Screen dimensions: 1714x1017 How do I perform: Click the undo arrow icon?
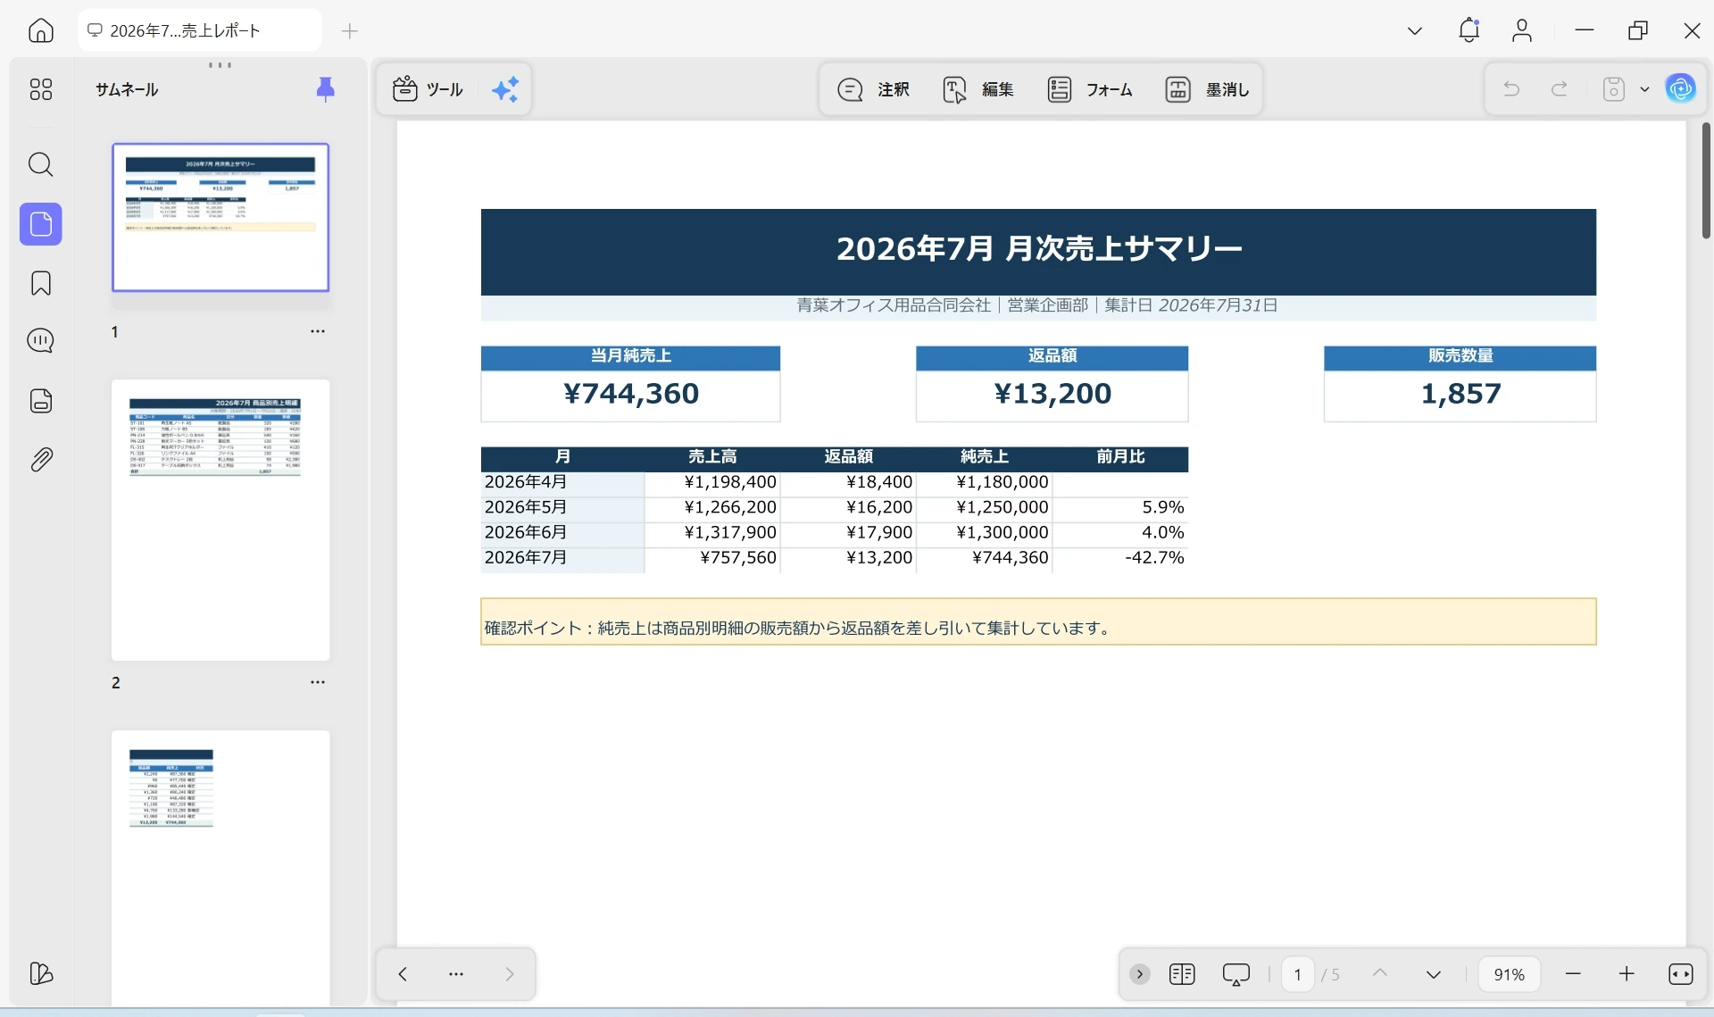coord(1511,89)
